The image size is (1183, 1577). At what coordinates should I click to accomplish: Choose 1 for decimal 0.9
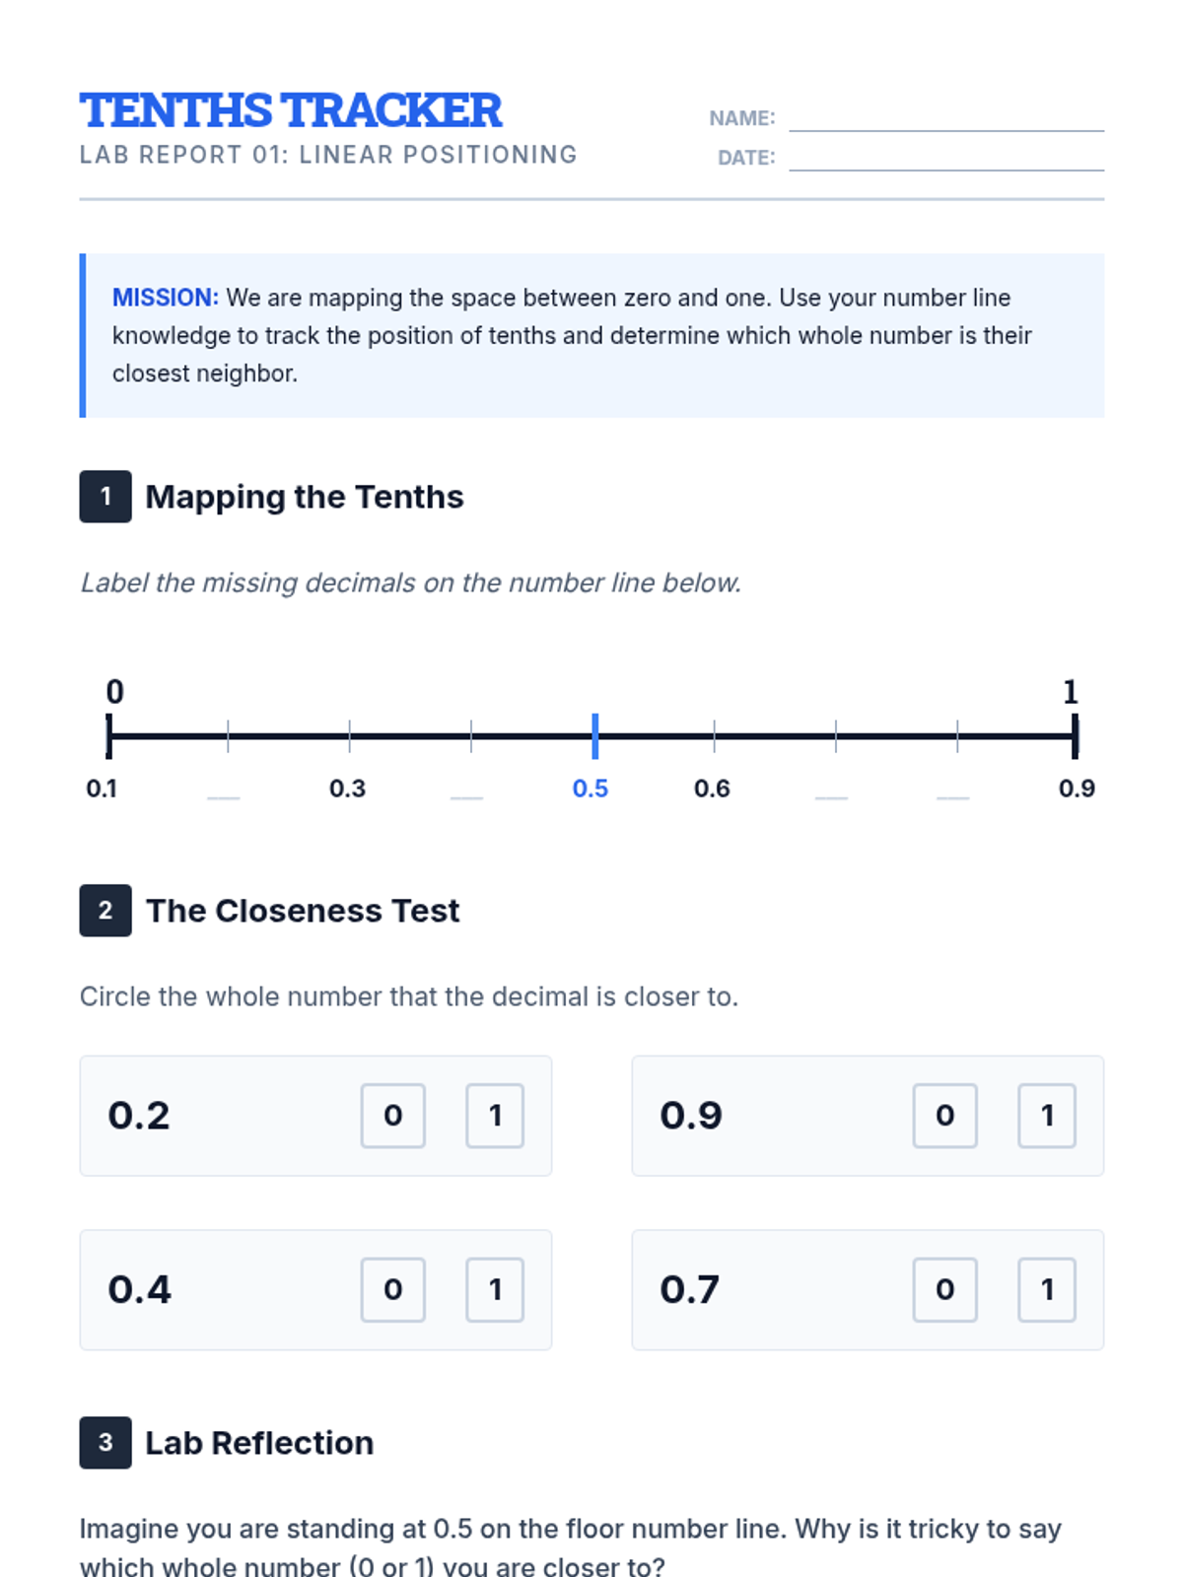click(x=1047, y=1116)
